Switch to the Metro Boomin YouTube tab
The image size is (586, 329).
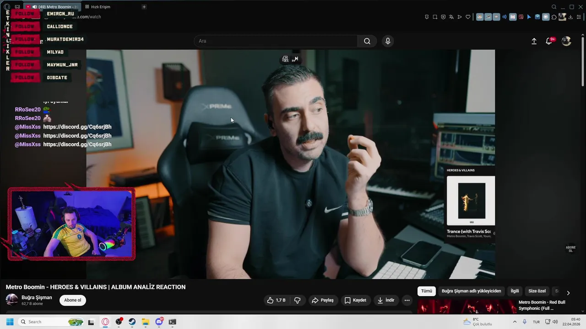pos(51,7)
